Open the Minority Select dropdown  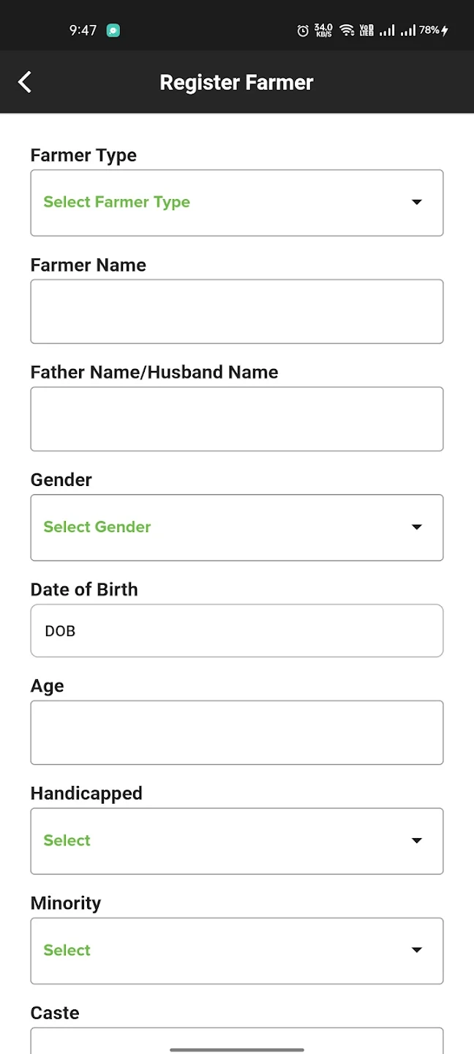(x=236, y=951)
